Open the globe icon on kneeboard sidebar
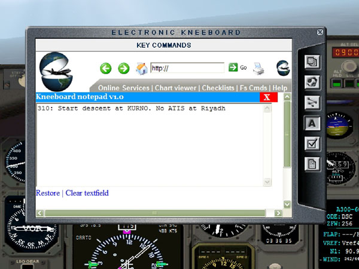 (312, 82)
